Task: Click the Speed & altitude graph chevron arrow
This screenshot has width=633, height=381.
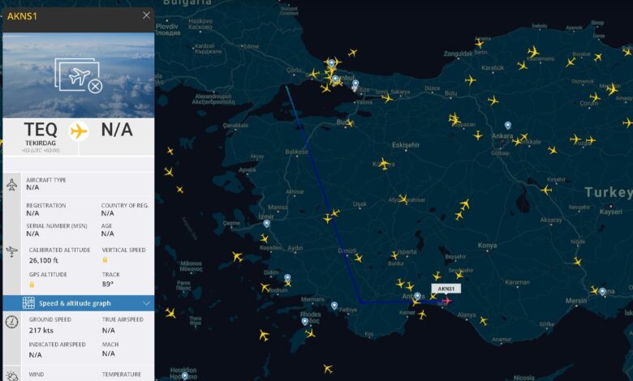Action: tap(147, 303)
